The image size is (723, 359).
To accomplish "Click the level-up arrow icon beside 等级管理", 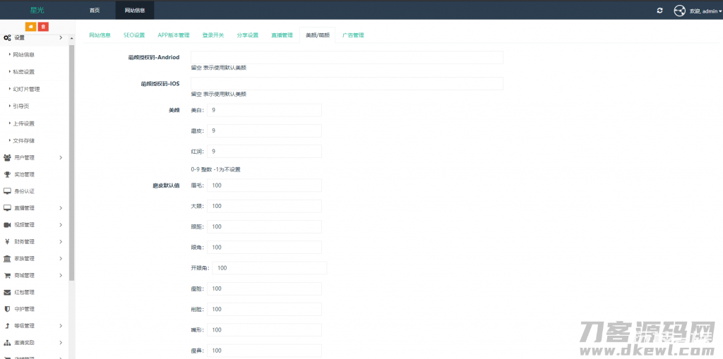I will [x=7, y=326].
